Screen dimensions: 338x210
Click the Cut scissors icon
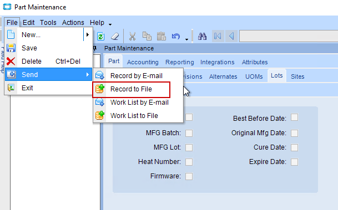(x=132, y=36)
